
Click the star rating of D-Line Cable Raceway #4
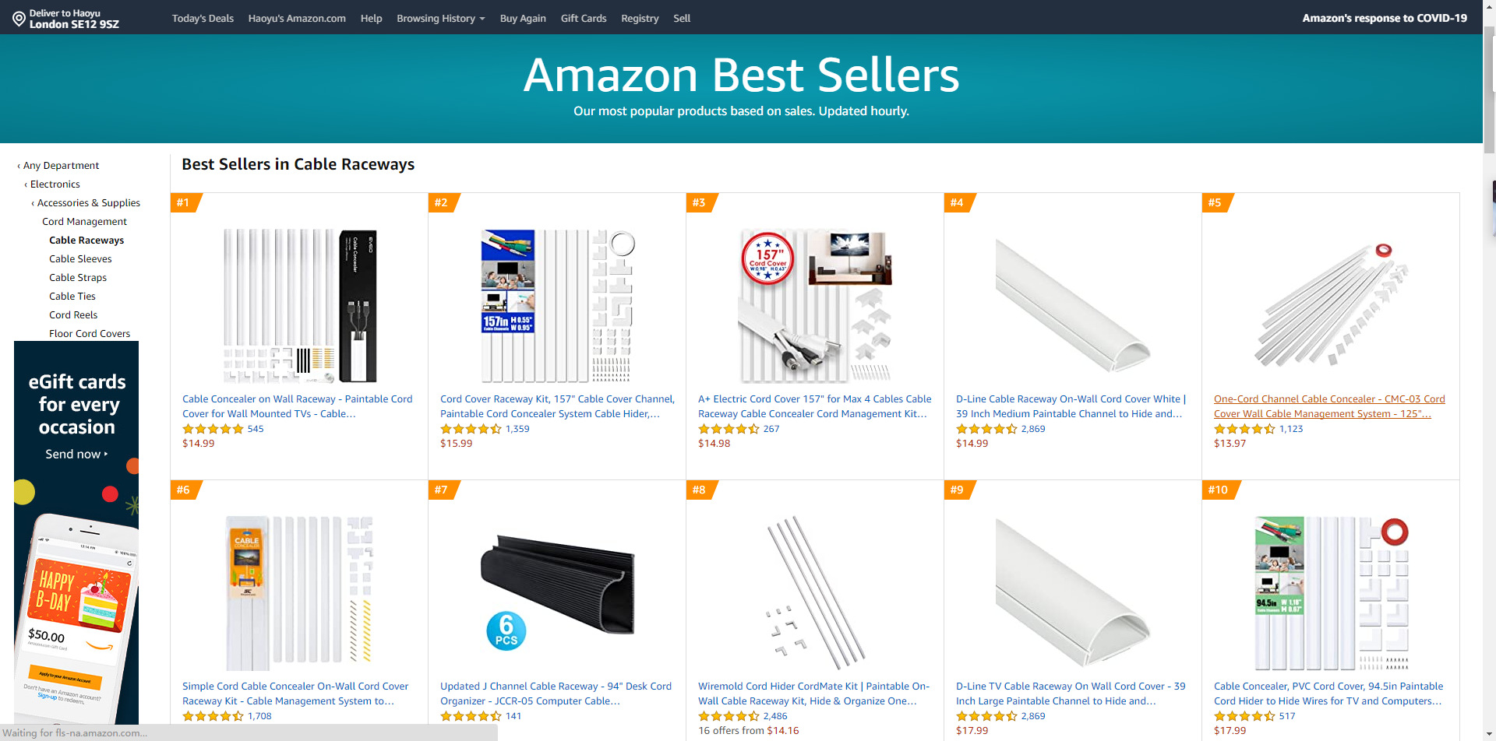point(986,429)
